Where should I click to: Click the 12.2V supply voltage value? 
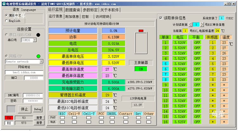pyautogui.click(x=137, y=105)
